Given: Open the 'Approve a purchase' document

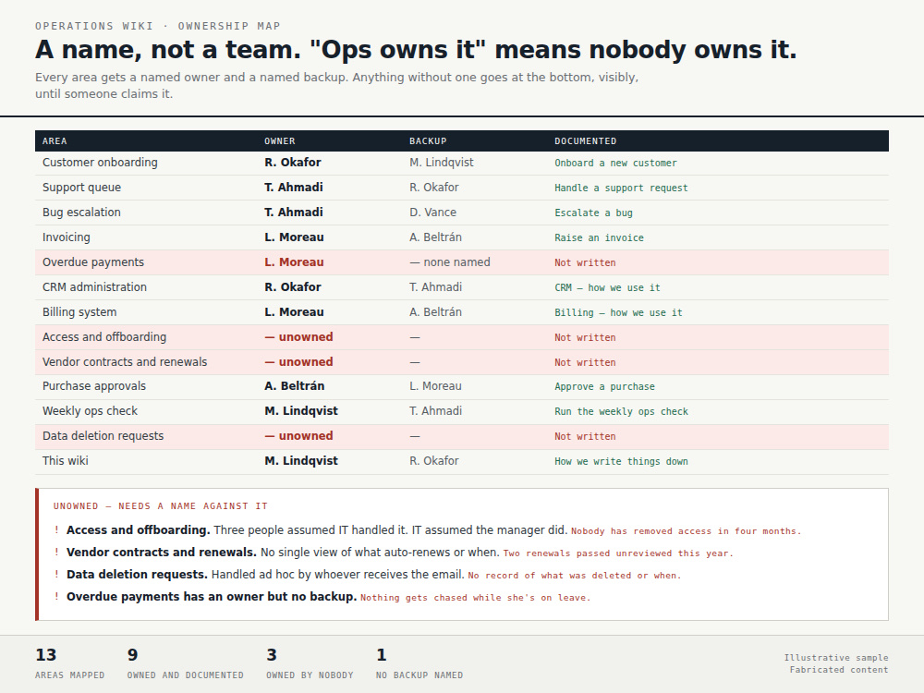Looking at the screenshot, I should (x=604, y=386).
